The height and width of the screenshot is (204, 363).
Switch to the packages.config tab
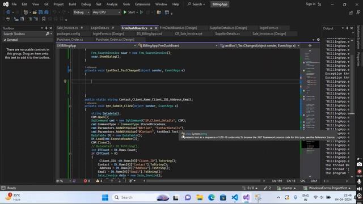click(x=69, y=33)
